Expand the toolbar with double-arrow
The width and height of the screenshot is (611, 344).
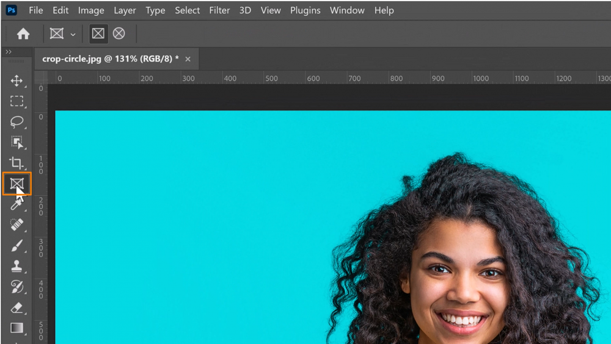coord(9,51)
